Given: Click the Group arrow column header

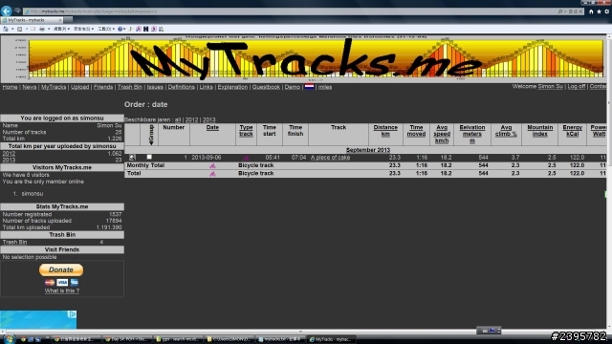Looking at the screenshot, I should pos(151,135).
